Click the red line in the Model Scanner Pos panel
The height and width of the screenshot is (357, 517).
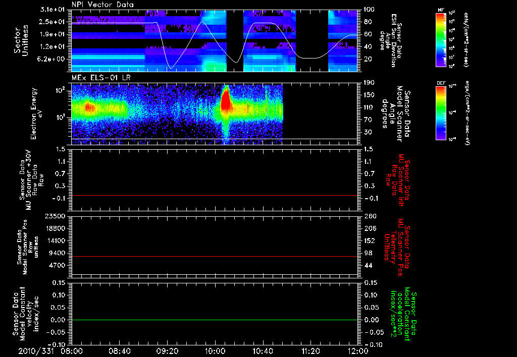tap(215, 256)
